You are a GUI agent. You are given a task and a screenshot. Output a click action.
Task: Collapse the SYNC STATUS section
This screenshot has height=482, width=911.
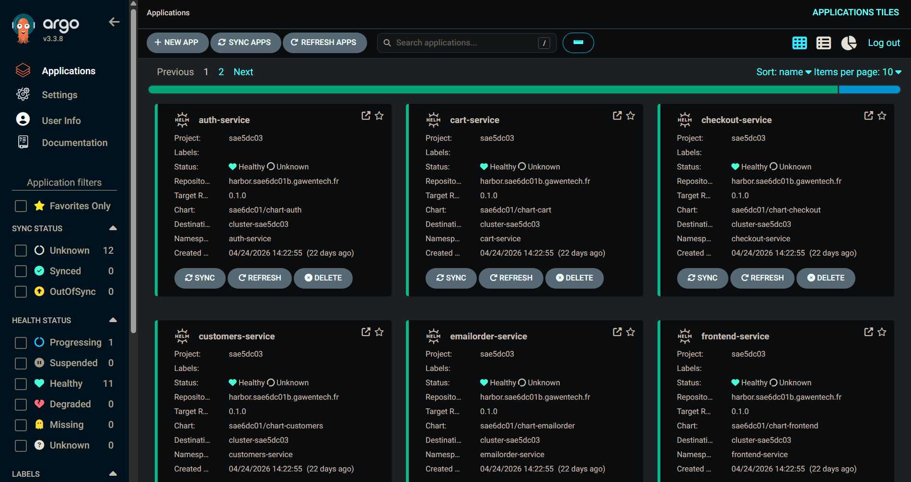(113, 228)
